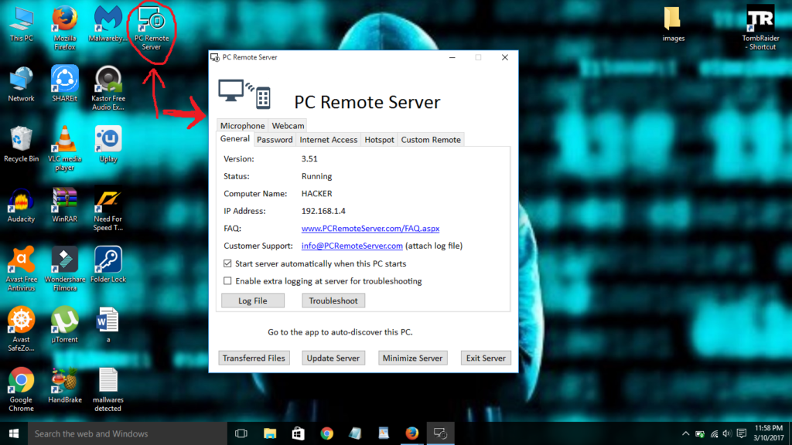792x445 pixels.
Task: Open Transferred Files
Action: tap(254, 358)
